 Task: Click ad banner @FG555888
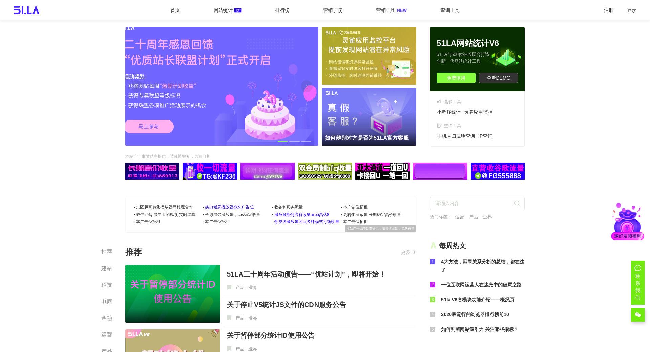tap(498, 171)
